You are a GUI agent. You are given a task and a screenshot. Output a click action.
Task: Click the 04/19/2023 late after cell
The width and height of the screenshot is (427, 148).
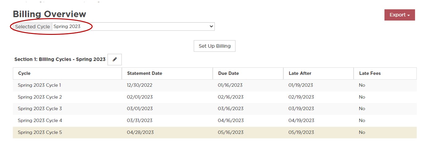tap(301, 121)
